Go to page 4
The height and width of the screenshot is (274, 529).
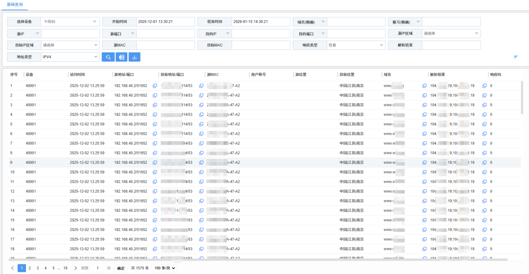tap(46, 268)
